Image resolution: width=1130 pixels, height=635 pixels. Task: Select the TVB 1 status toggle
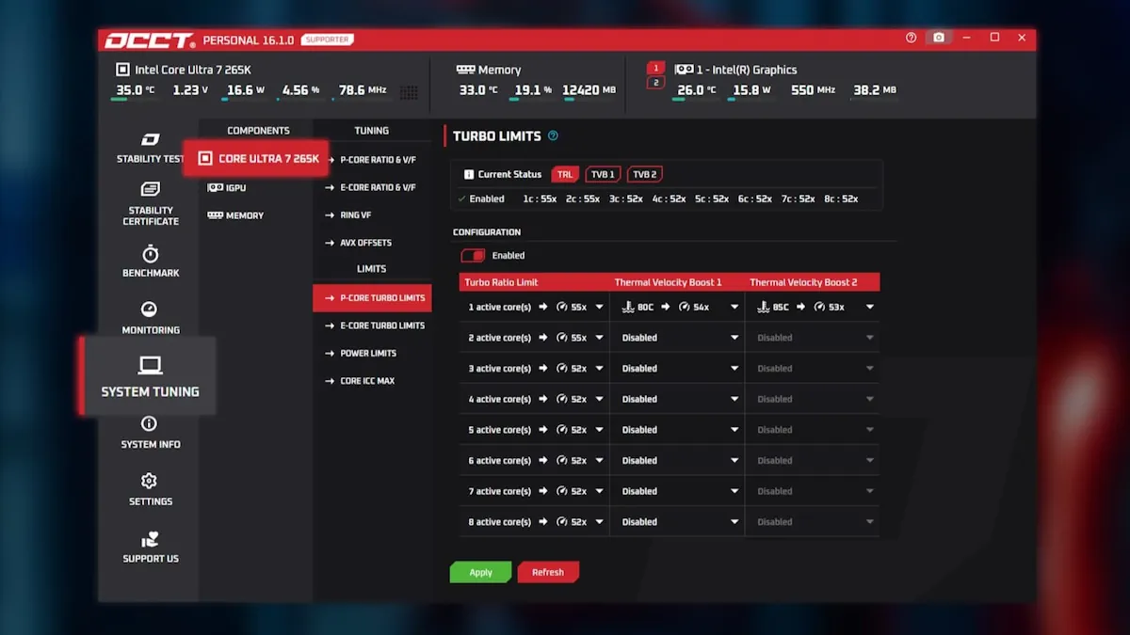point(603,174)
